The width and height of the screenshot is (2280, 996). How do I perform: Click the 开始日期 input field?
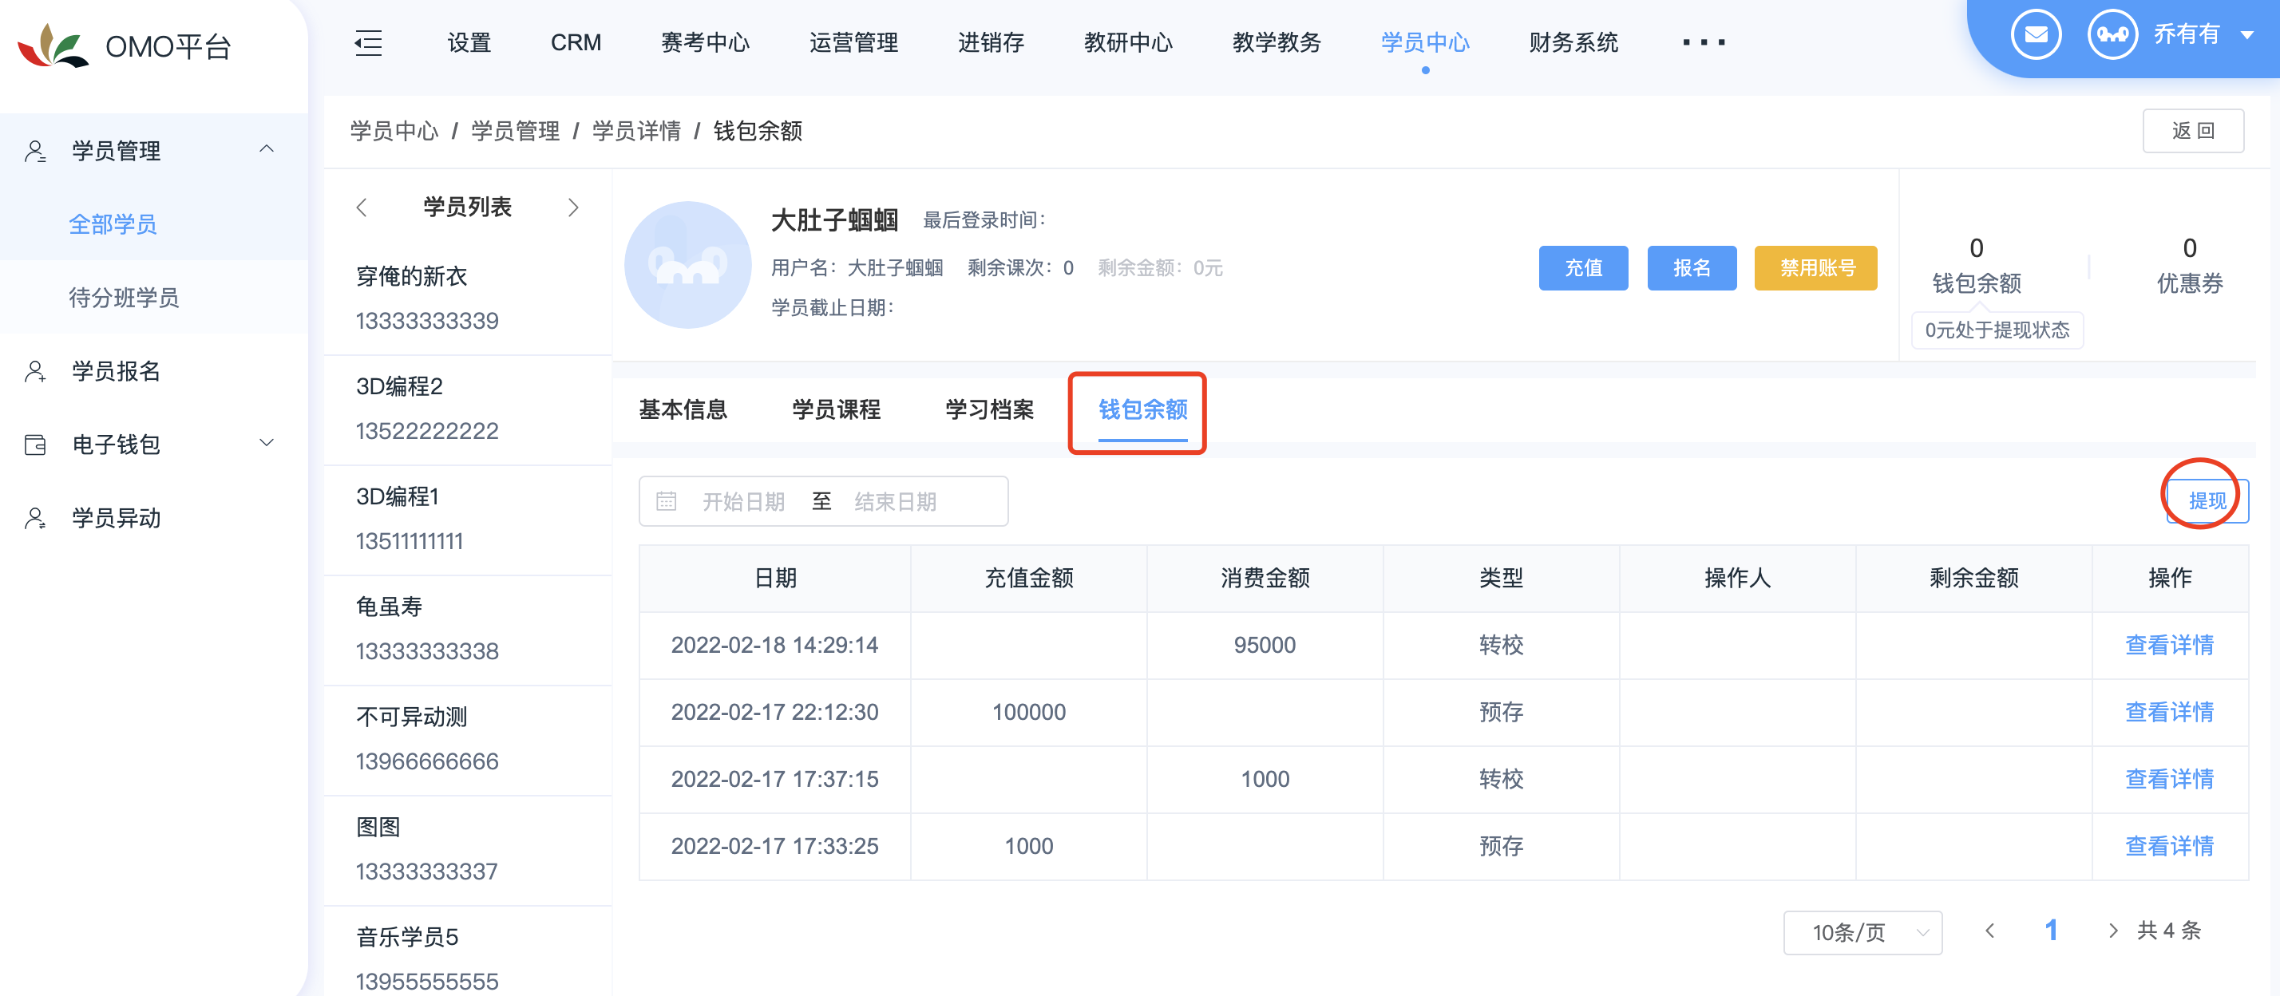(x=743, y=501)
